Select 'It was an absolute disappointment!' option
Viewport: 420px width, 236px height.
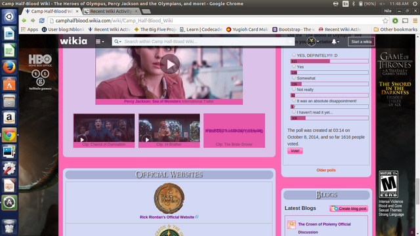pyautogui.click(x=294, y=100)
